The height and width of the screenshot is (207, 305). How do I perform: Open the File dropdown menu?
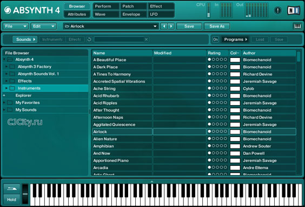(x=16, y=27)
